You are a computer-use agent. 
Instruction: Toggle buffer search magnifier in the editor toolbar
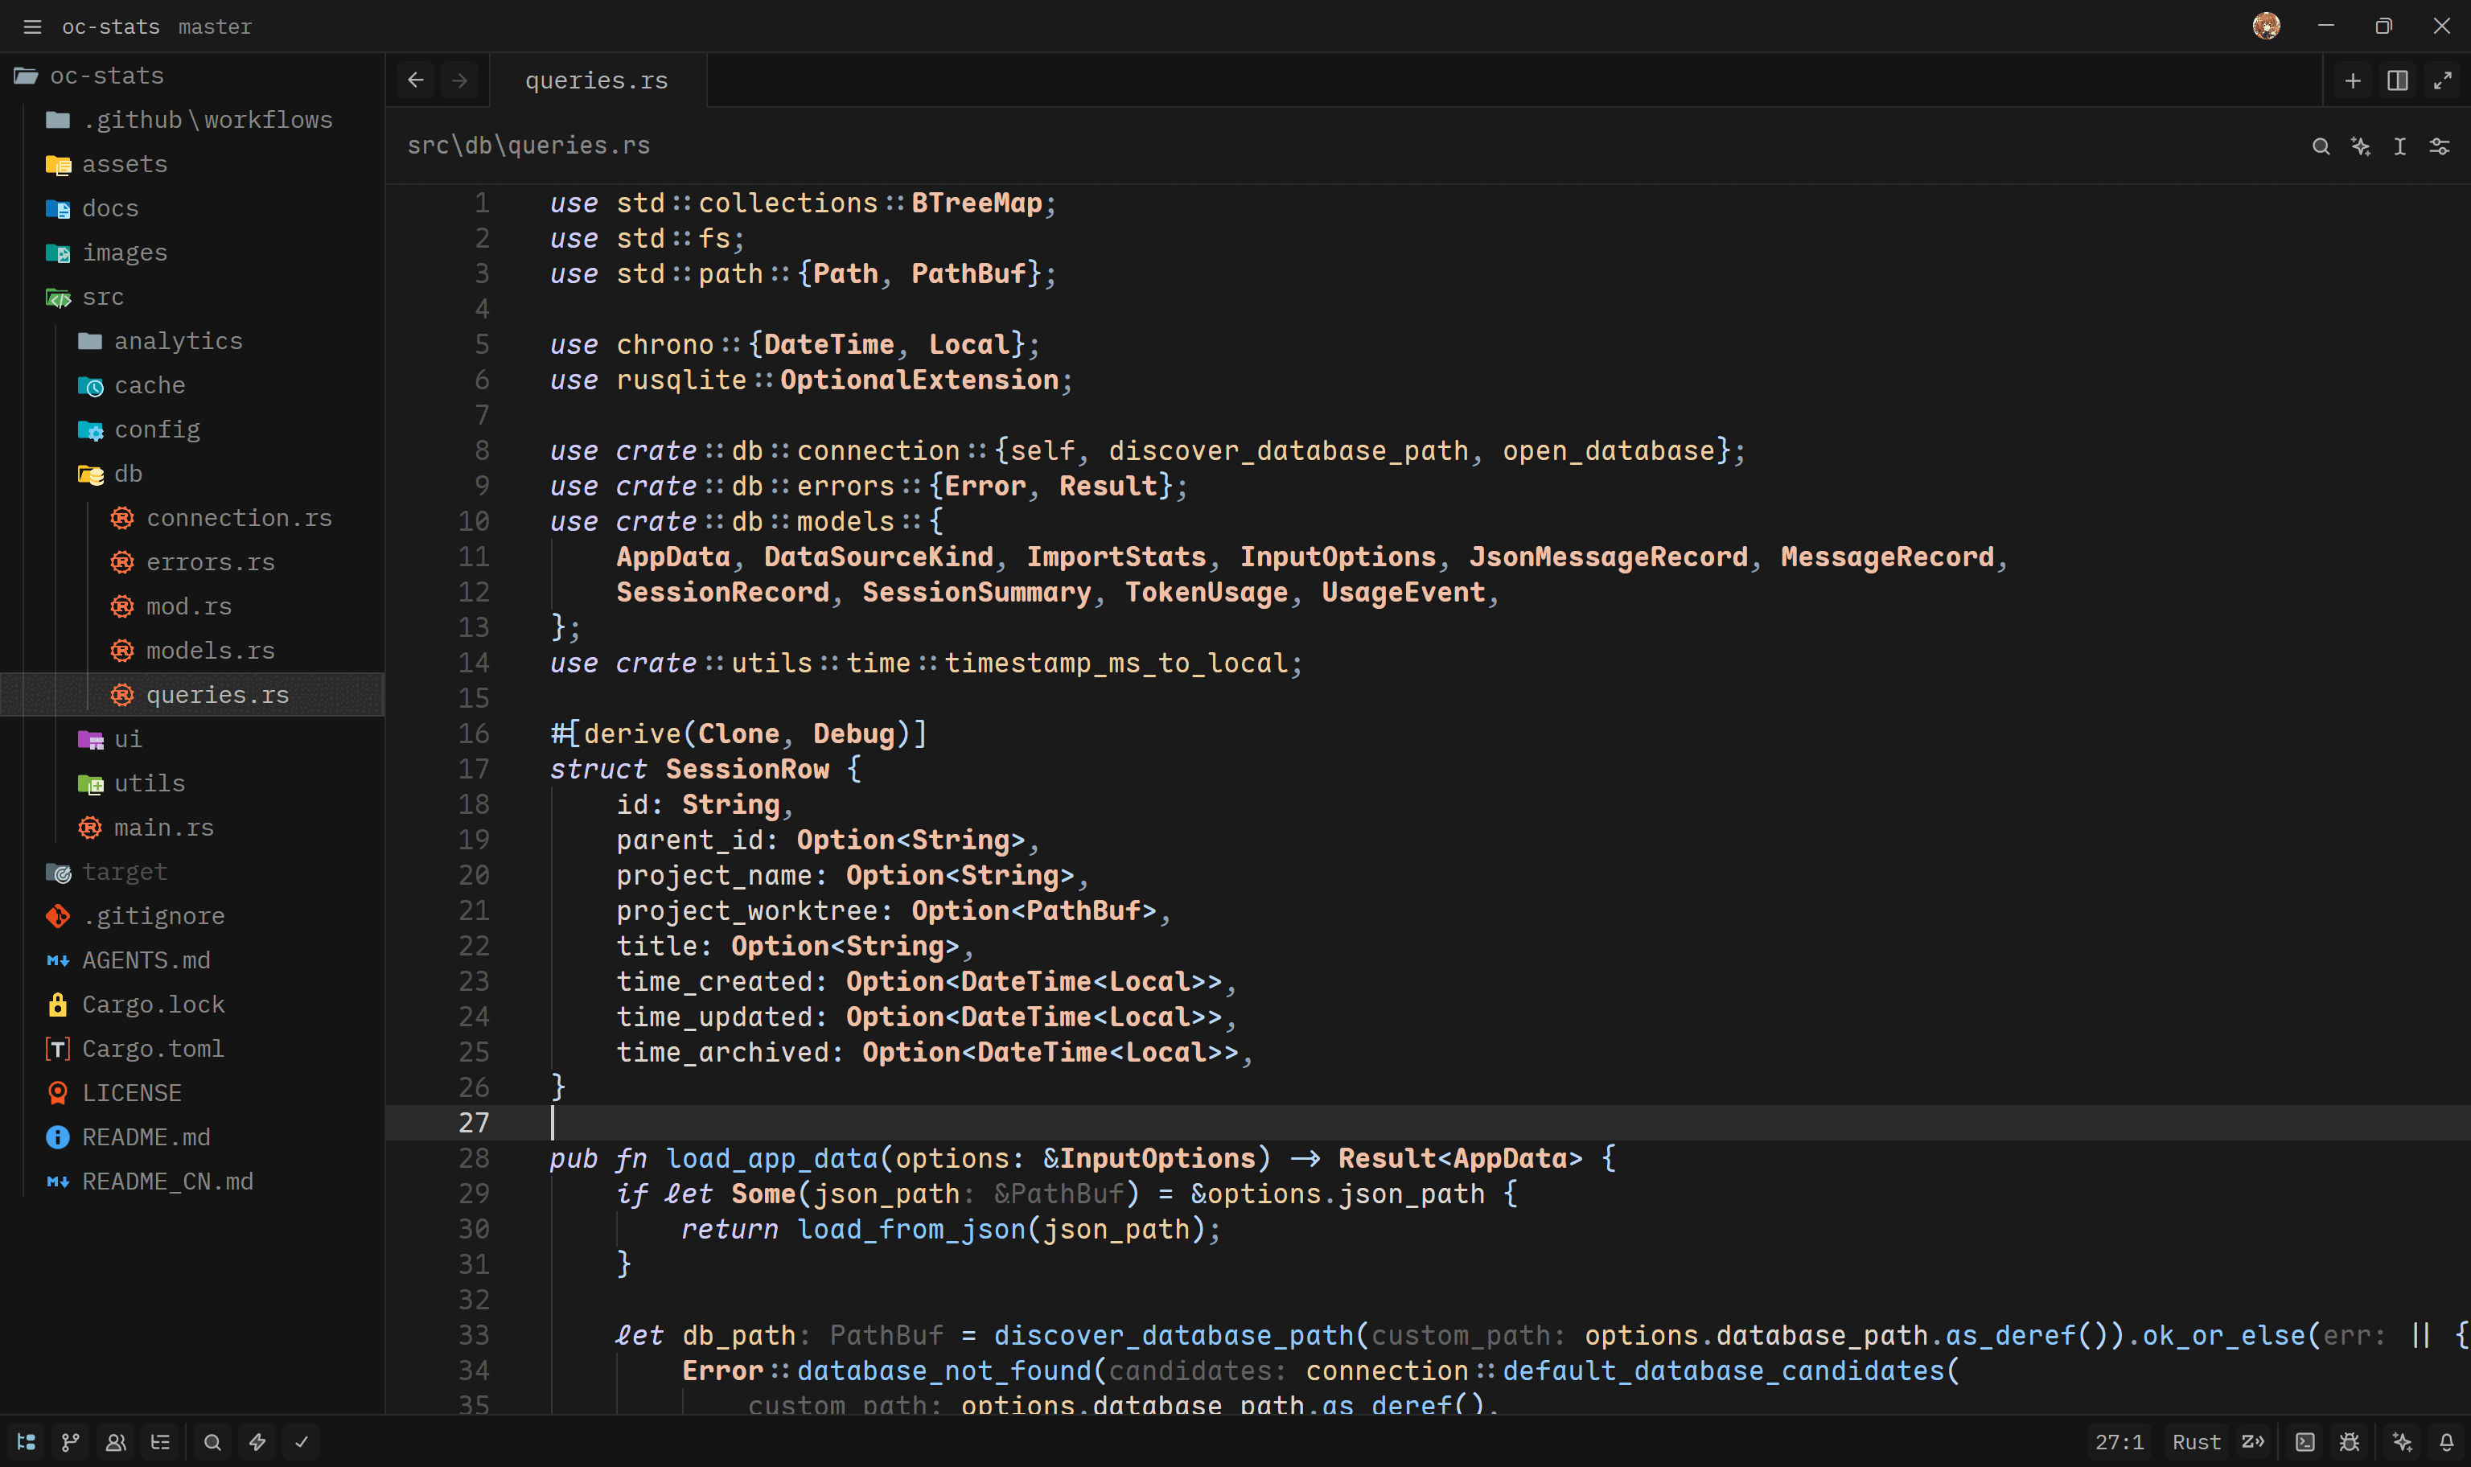click(2321, 146)
